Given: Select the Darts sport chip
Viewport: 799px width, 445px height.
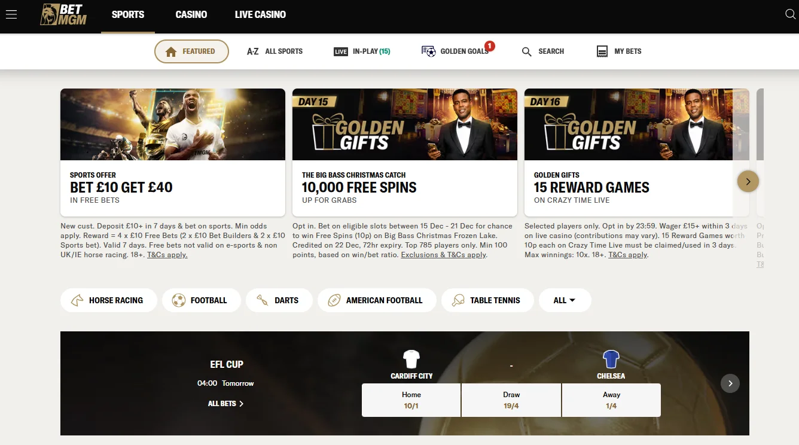Looking at the screenshot, I should (x=279, y=300).
